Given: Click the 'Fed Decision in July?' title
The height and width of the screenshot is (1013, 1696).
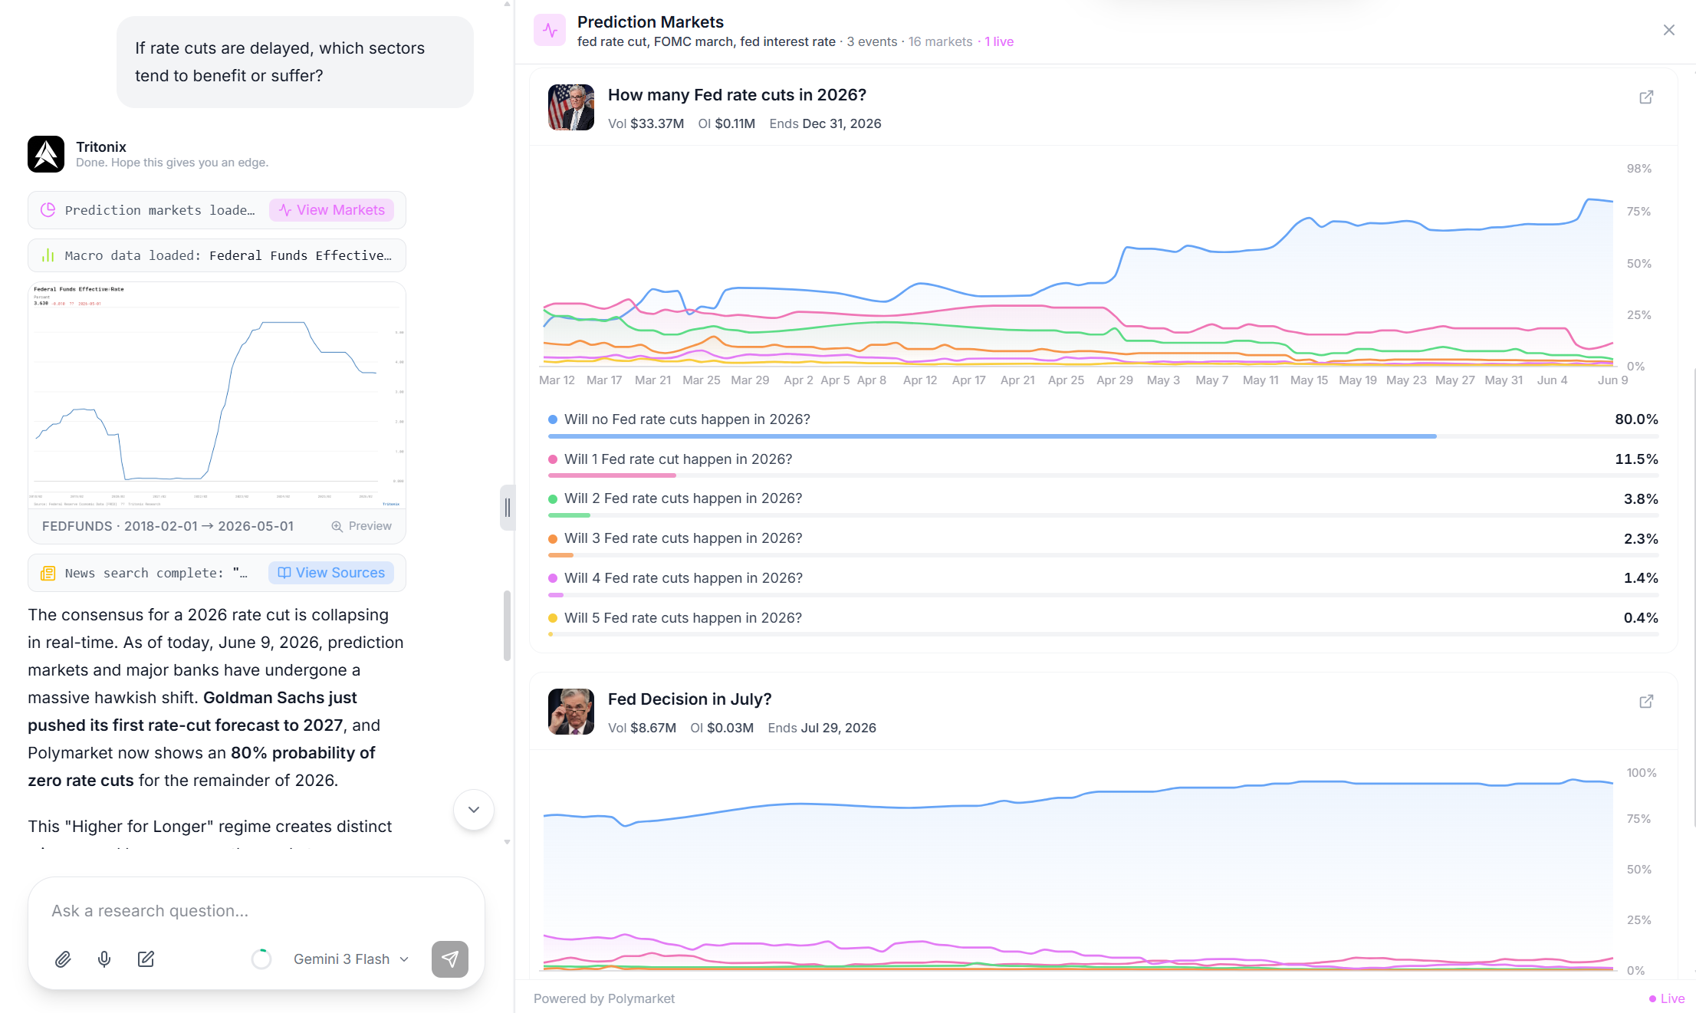Looking at the screenshot, I should pos(689,699).
